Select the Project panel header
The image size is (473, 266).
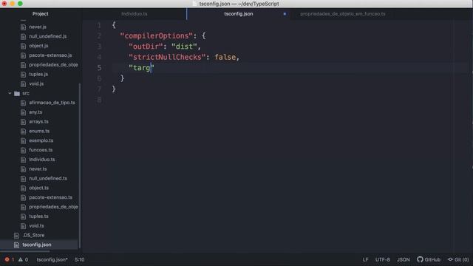point(41,14)
